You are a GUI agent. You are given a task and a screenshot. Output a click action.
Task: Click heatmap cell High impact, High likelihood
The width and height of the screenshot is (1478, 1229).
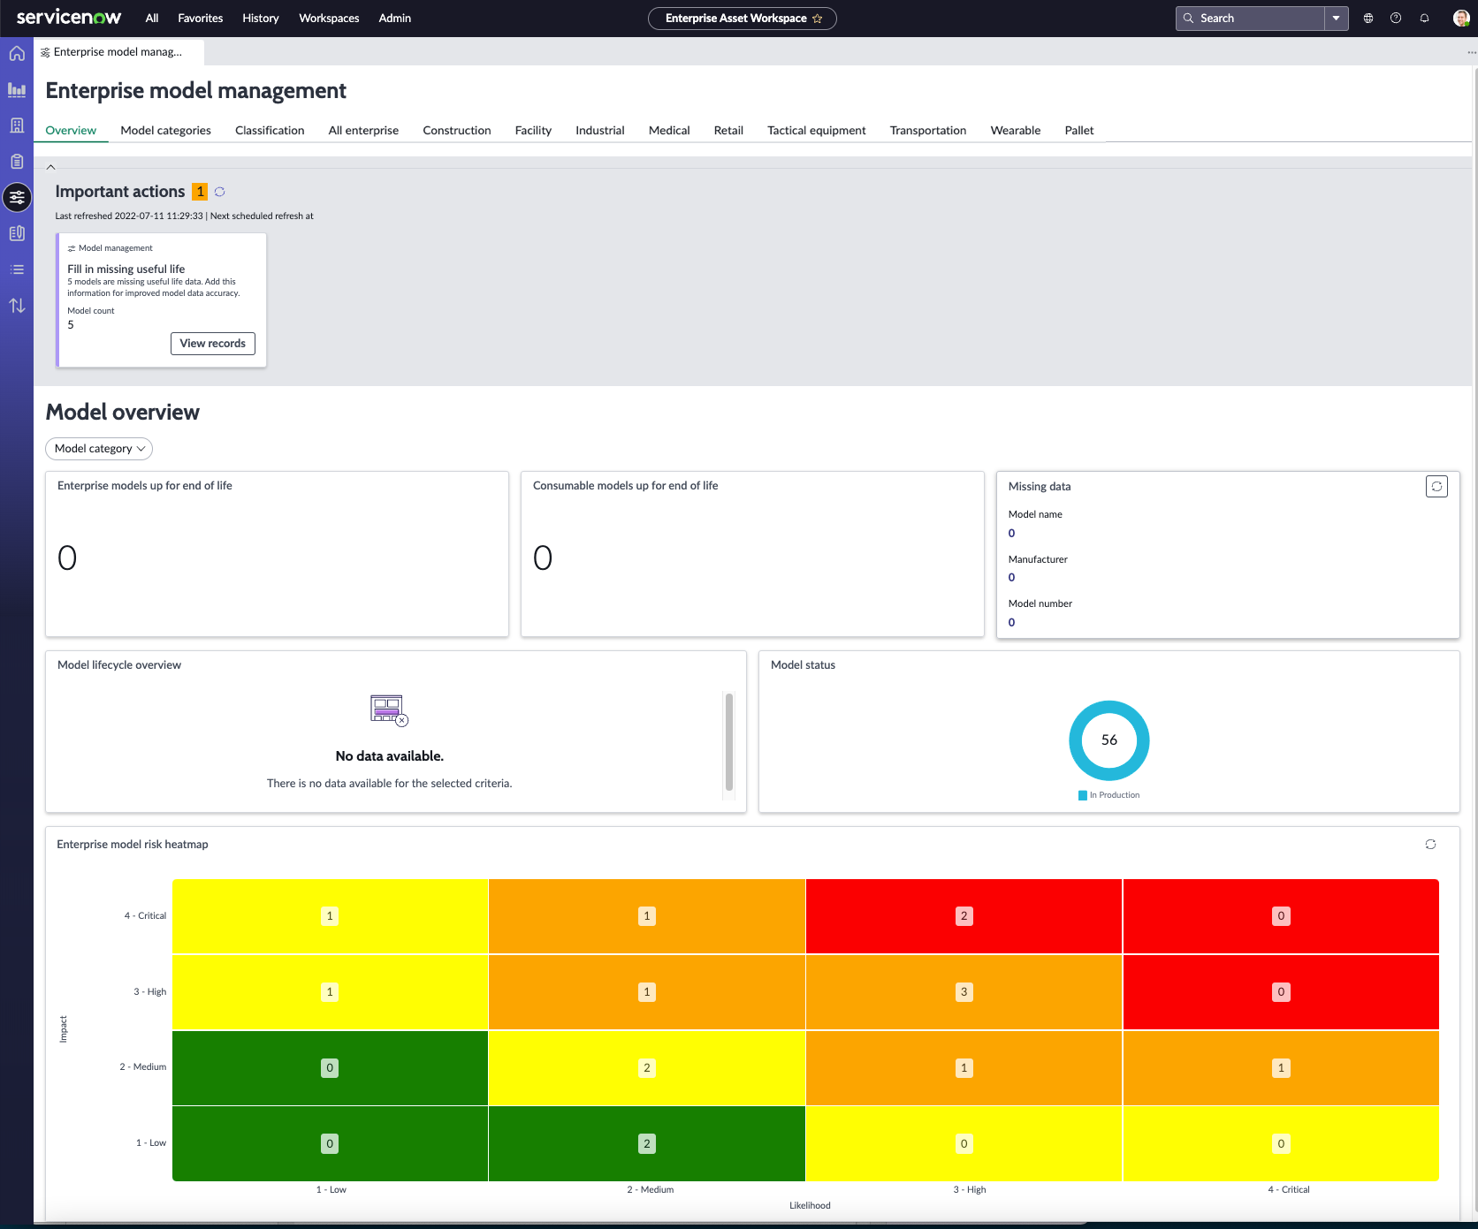click(x=964, y=992)
